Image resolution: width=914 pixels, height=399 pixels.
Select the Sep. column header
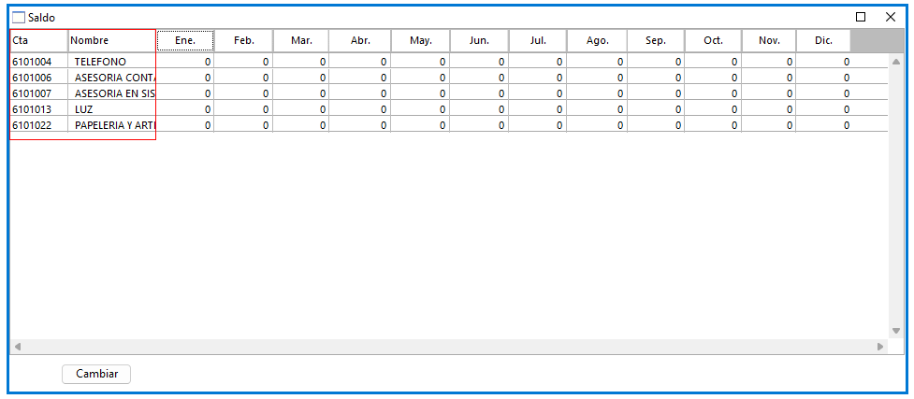coord(656,41)
